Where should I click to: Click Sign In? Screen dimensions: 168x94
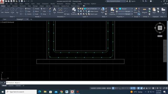[132, 1]
